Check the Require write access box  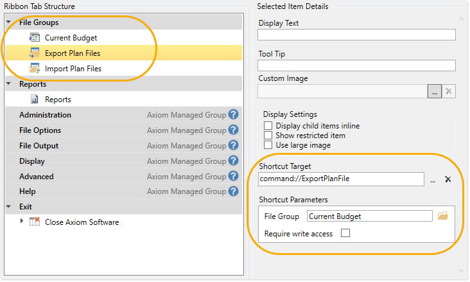[x=345, y=234]
